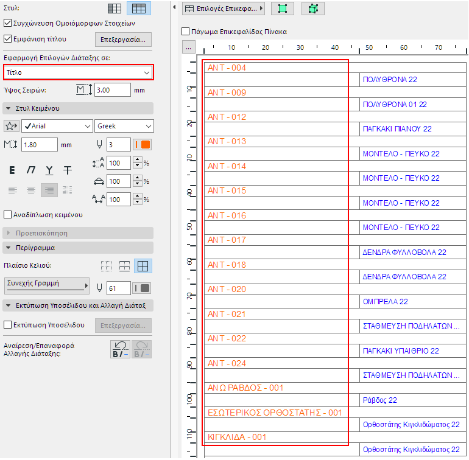This screenshot has width=469, height=460.
Task: Open the Arial font dropdown
Action: click(57, 126)
